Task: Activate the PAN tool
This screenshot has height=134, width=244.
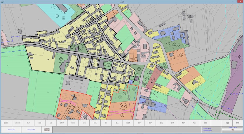Action: [29, 123]
